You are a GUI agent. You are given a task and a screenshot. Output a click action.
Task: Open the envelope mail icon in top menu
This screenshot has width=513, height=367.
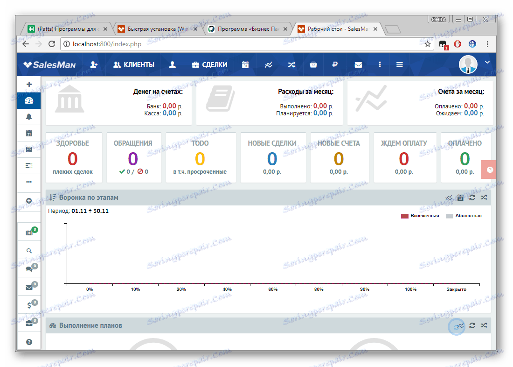[x=358, y=64]
